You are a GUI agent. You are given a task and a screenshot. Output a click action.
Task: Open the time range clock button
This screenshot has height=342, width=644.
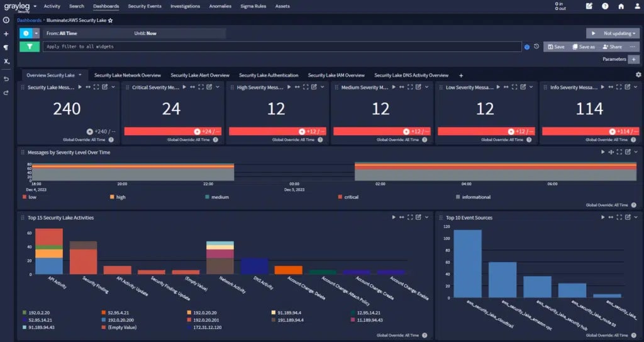click(x=26, y=33)
